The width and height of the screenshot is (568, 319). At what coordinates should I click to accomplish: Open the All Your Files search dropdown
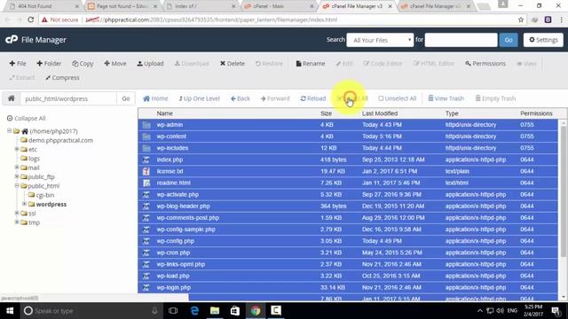(380, 40)
